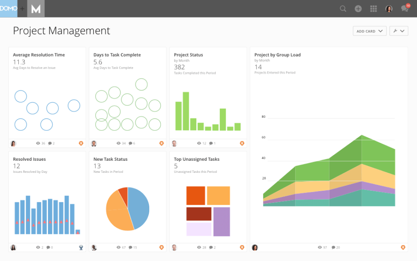Click the circled plus add icon
Viewport: 417px width, 261px height.
pyautogui.click(x=358, y=9)
